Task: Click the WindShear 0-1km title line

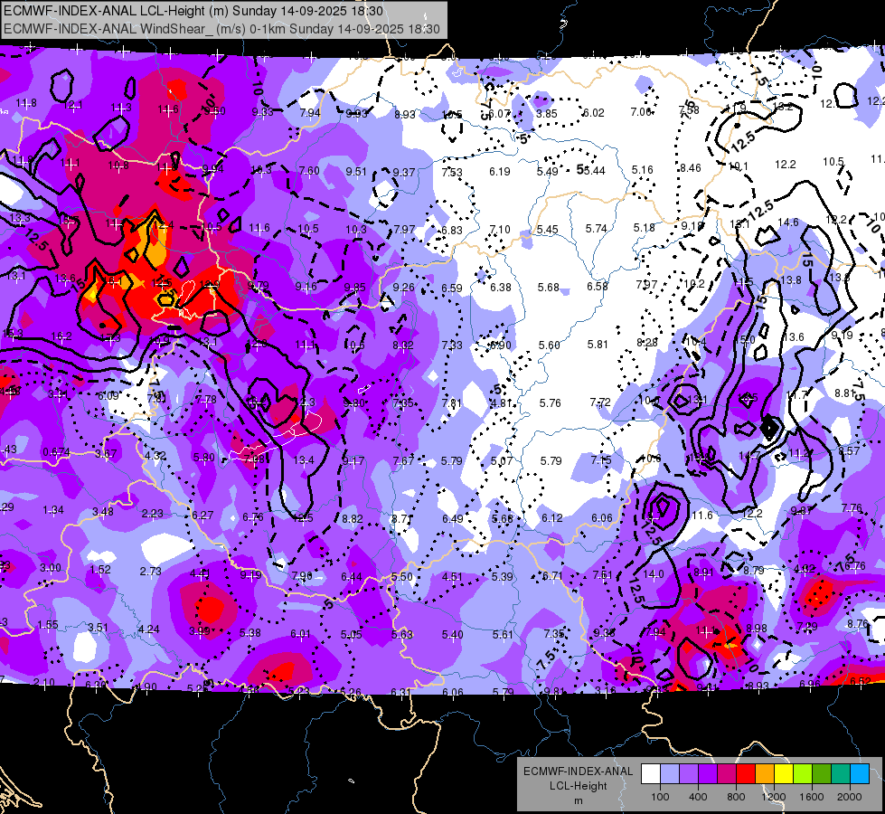Action: [221, 29]
